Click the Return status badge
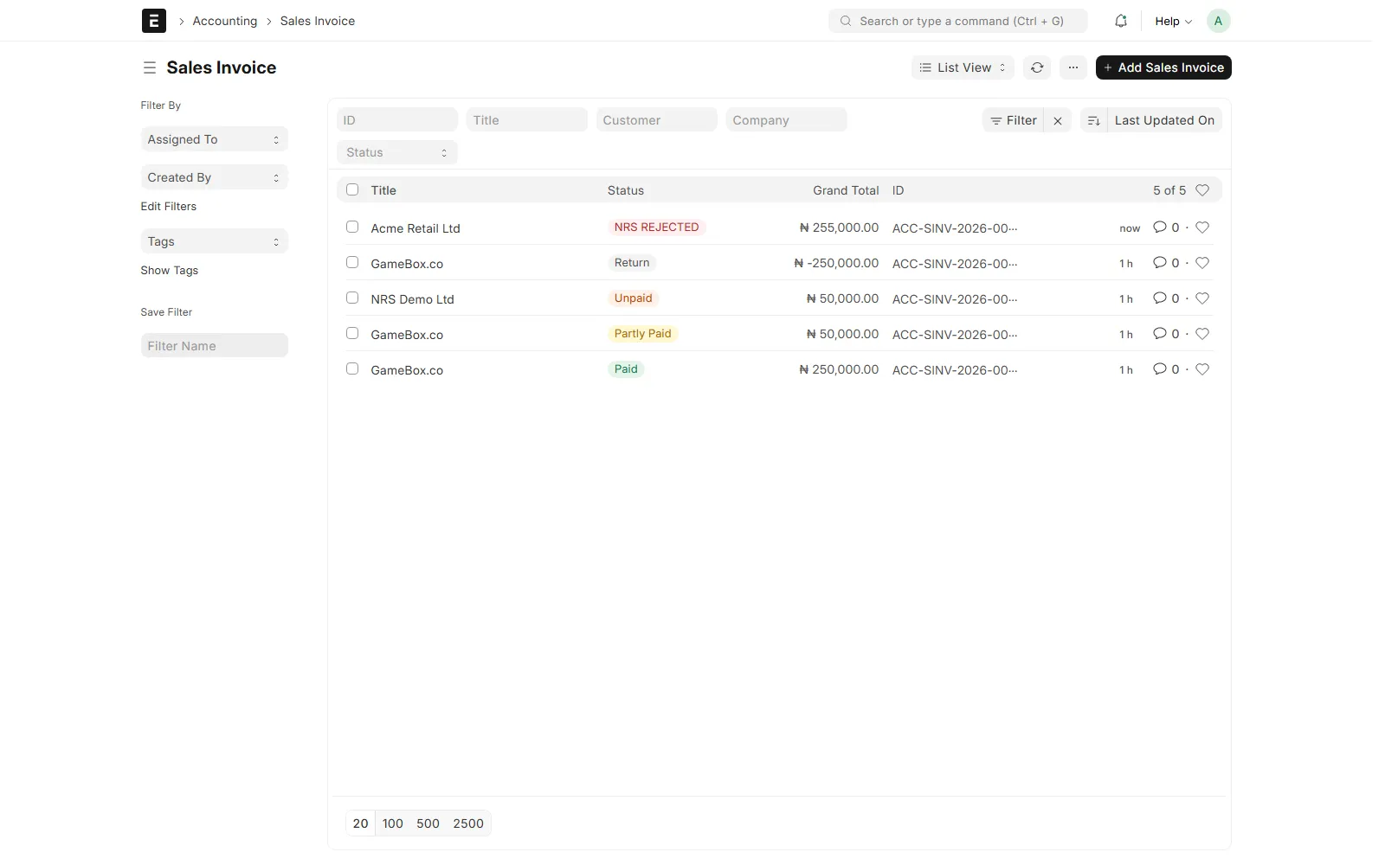Screen dimensions: 1385x865 [x=632, y=263]
